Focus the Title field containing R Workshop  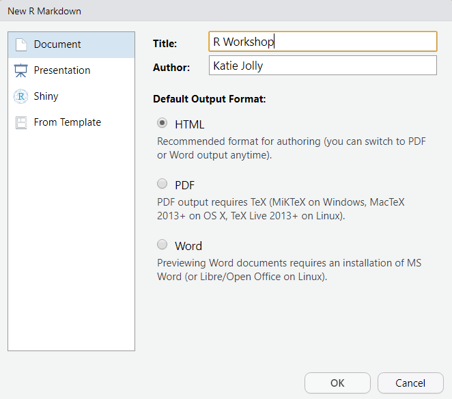click(323, 42)
